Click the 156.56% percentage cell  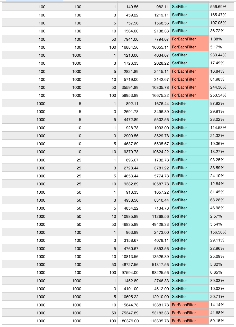pyautogui.click(x=221, y=232)
